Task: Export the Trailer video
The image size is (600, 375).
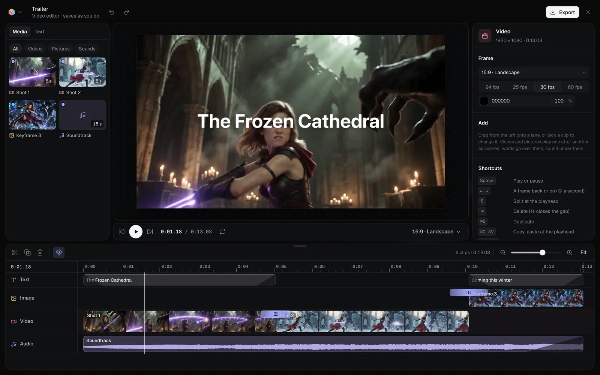Action: tap(562, 12)
